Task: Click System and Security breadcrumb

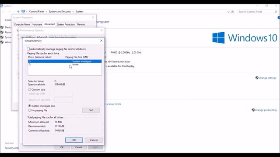Action: [x=60, y=11]
